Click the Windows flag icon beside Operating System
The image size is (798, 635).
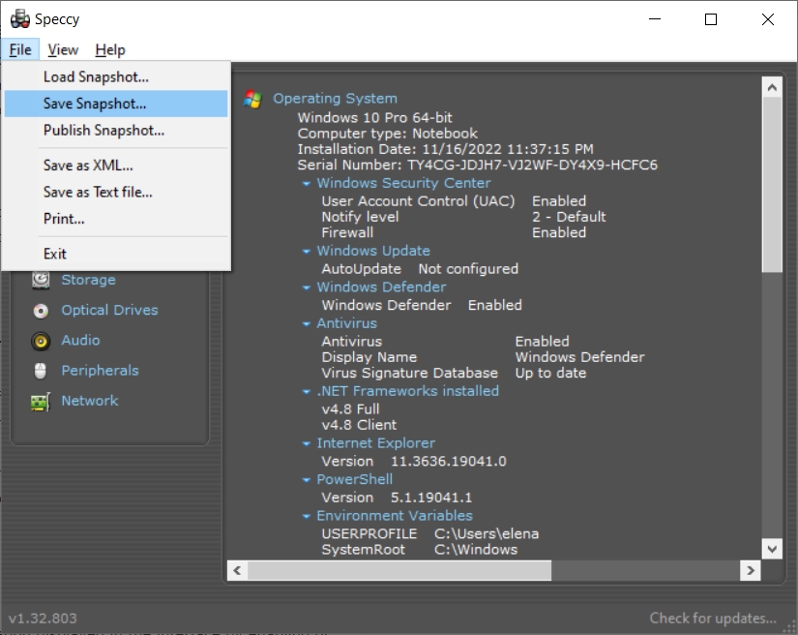(x=252, y=99)
